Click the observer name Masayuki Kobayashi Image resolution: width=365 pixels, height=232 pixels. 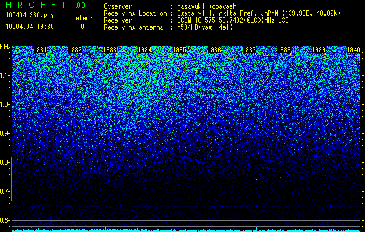(208, 6)
